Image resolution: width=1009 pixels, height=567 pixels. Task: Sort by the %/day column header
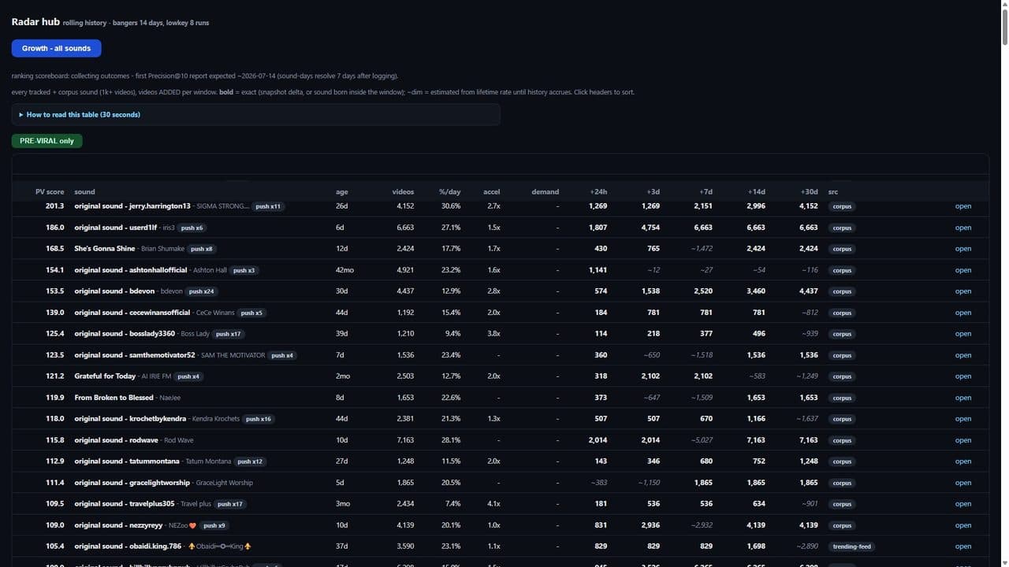[449, 192]
